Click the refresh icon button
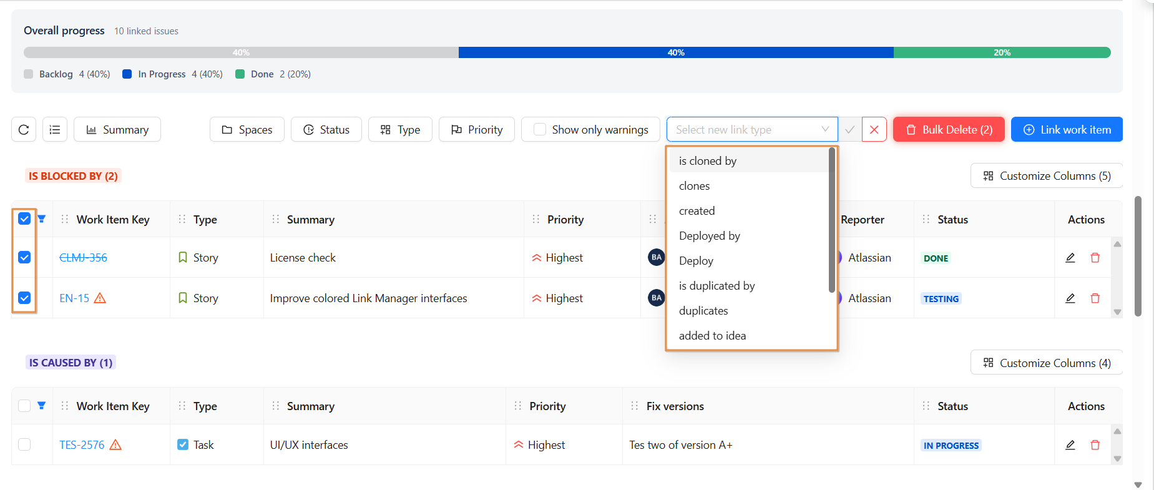Image resolution: width=1154 pixels, height=490 pixels. (x=24, y=130)
